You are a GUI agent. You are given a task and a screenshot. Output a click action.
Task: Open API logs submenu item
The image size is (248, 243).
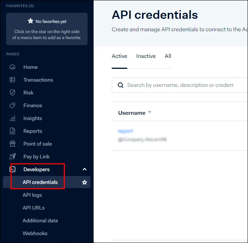point(32,195)
